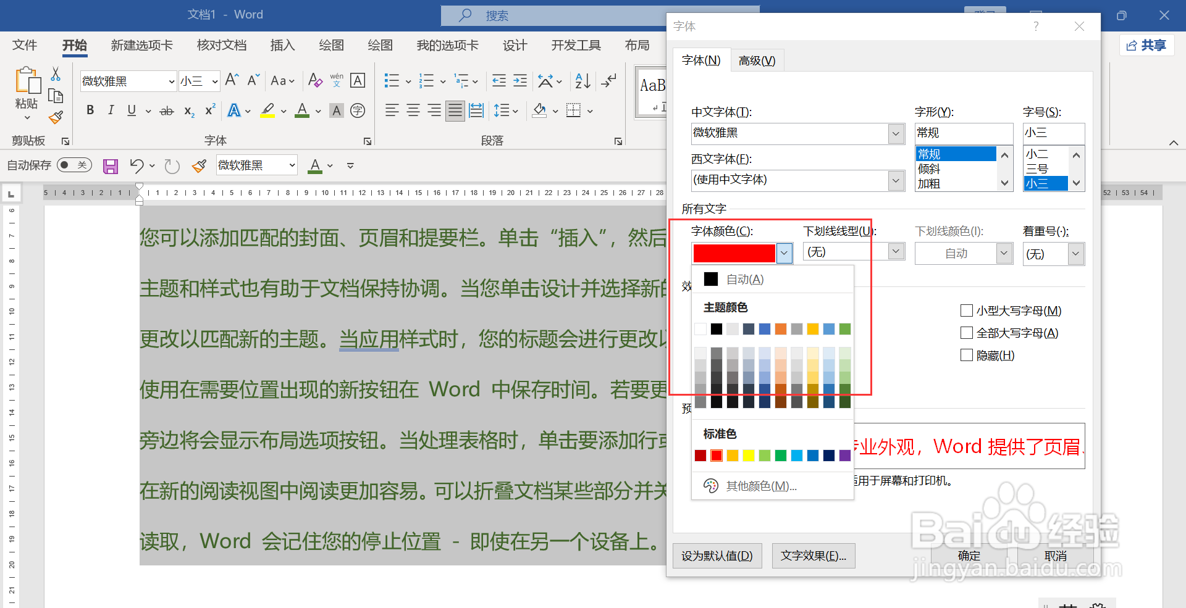This screenshot has height=608, width=1186.
Task: Expand the Change Case Aa dropdown
Action: 283,80
